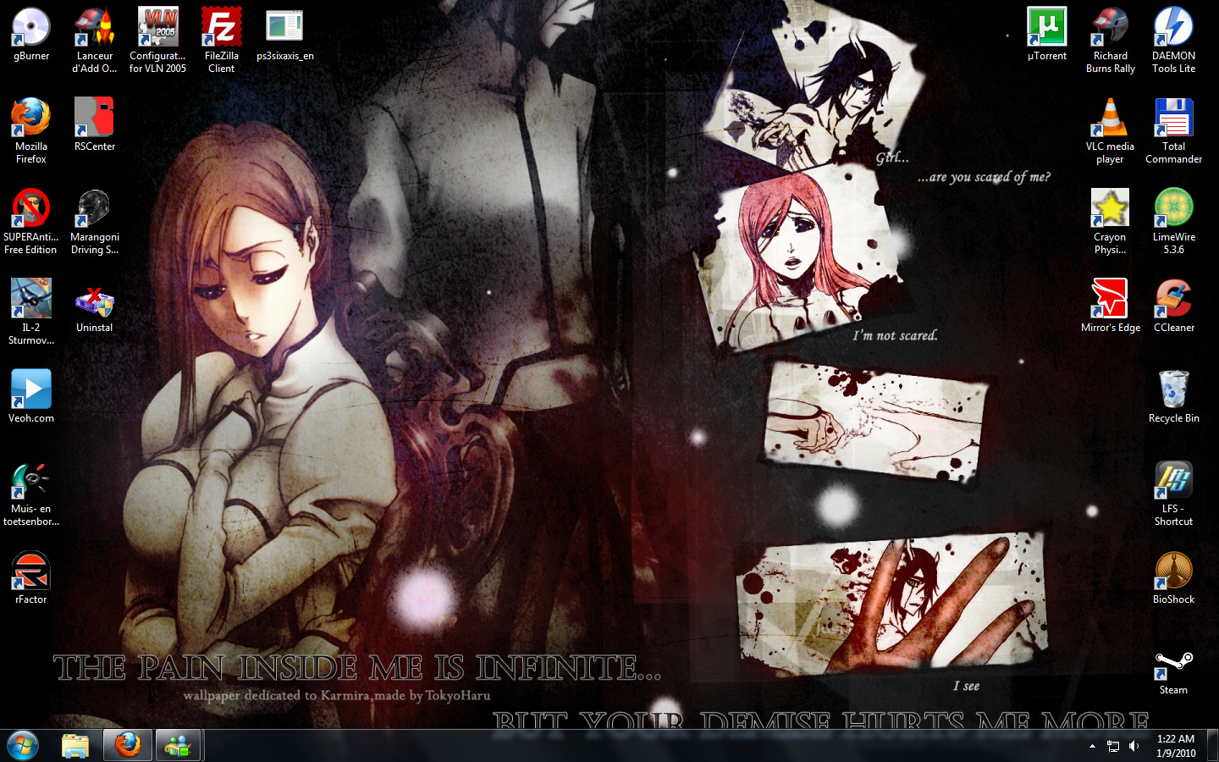Select Mozilla Firefox desktop shortcut
Image resolution: width=1219 pixels, height=762 pixels.
(x=31, y=130)
